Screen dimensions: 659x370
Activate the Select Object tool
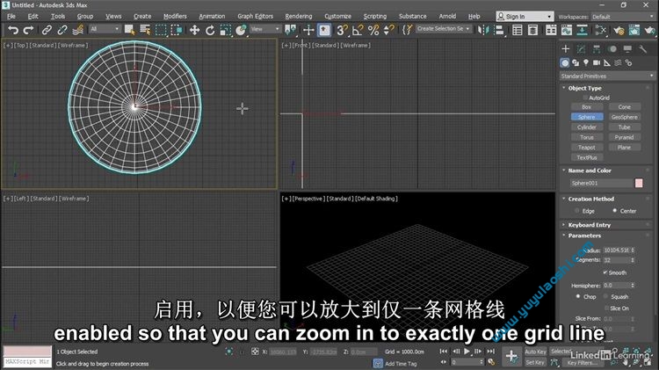[x=129, y=30]
